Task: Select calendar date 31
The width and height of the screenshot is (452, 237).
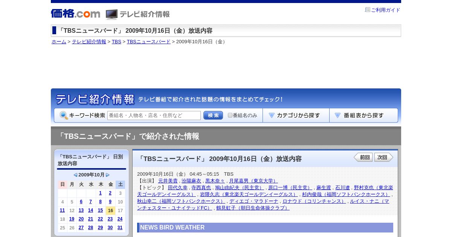Action: click(120, 228)
